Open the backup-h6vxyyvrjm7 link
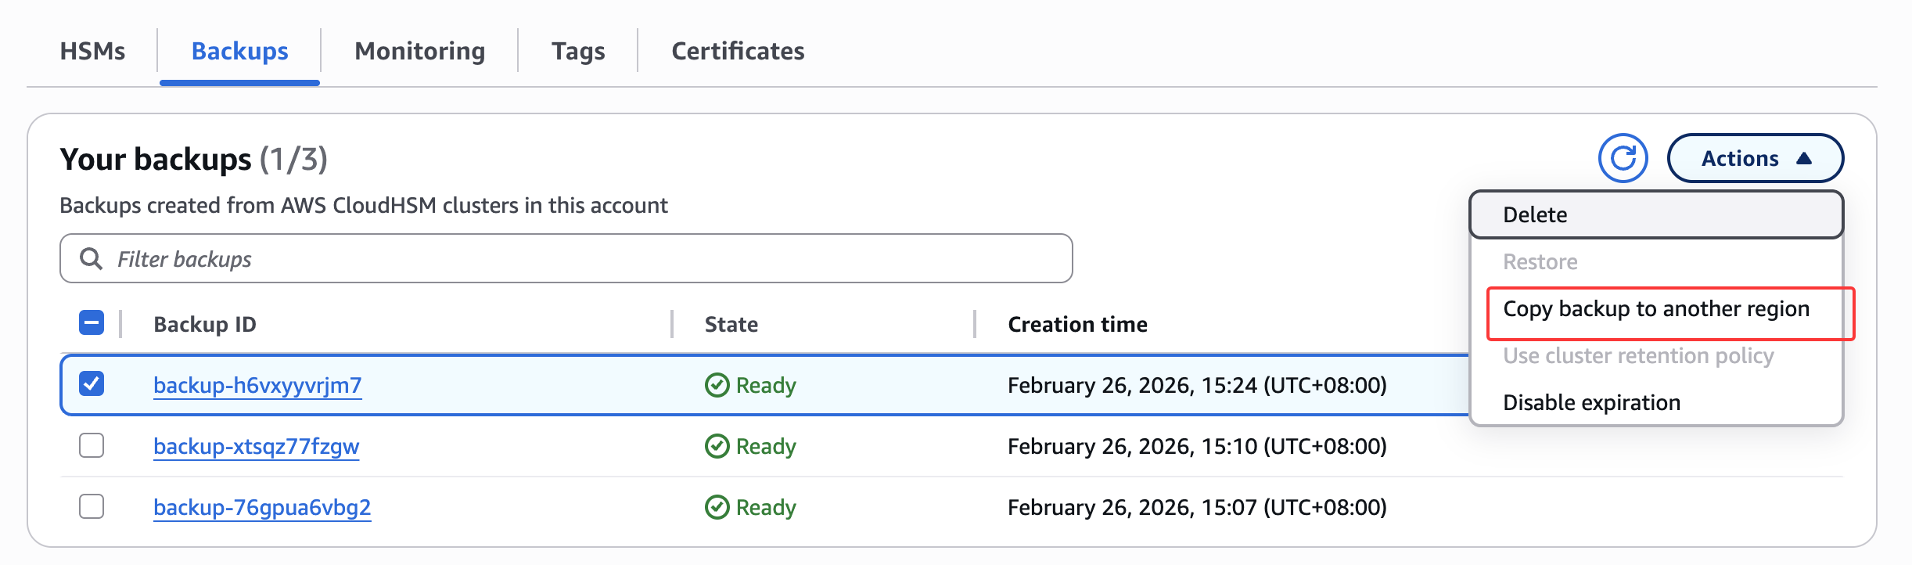This screenshot has height=565, width=1912. (257, 385)
